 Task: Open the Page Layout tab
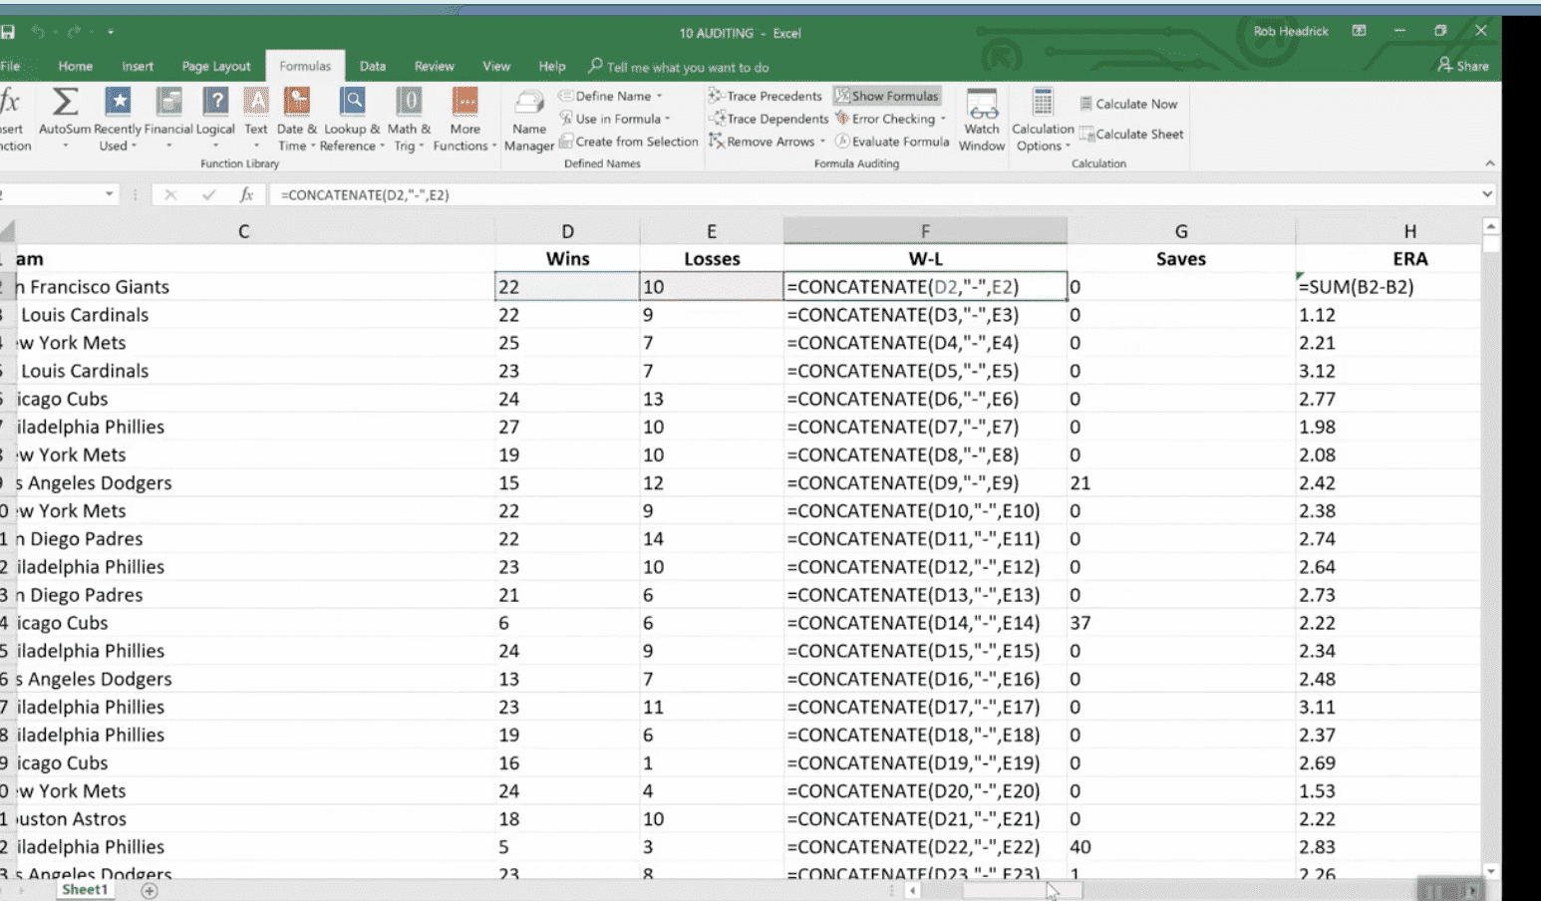pos(216,66)
